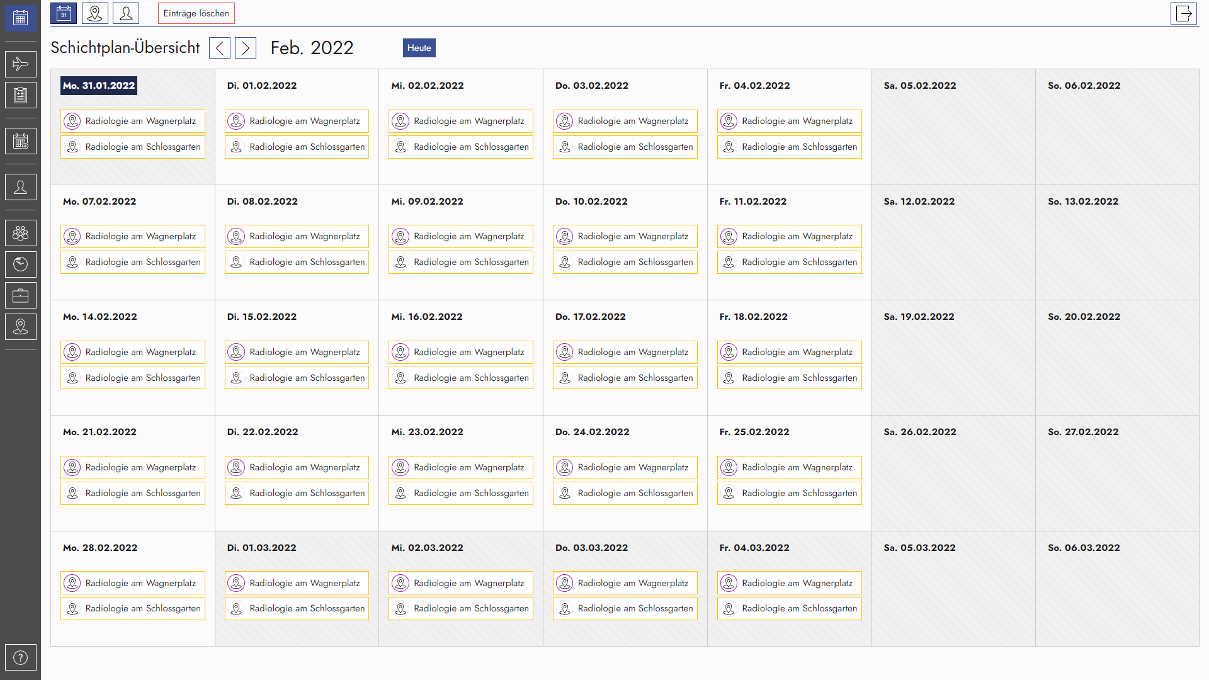Switch to calendar view tab in toolbar
Viewport: 1209px width, 680px height.
point(64,13)
